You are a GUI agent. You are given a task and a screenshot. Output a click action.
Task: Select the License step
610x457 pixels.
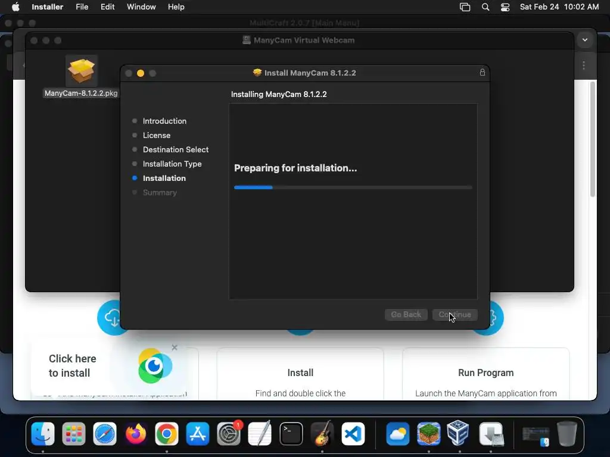(157, 135)
